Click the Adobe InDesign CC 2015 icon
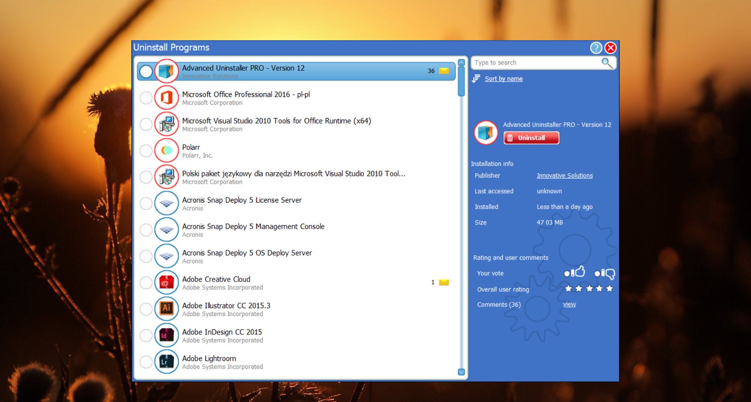This screenshot has width=751, height=402. point(166,335)
